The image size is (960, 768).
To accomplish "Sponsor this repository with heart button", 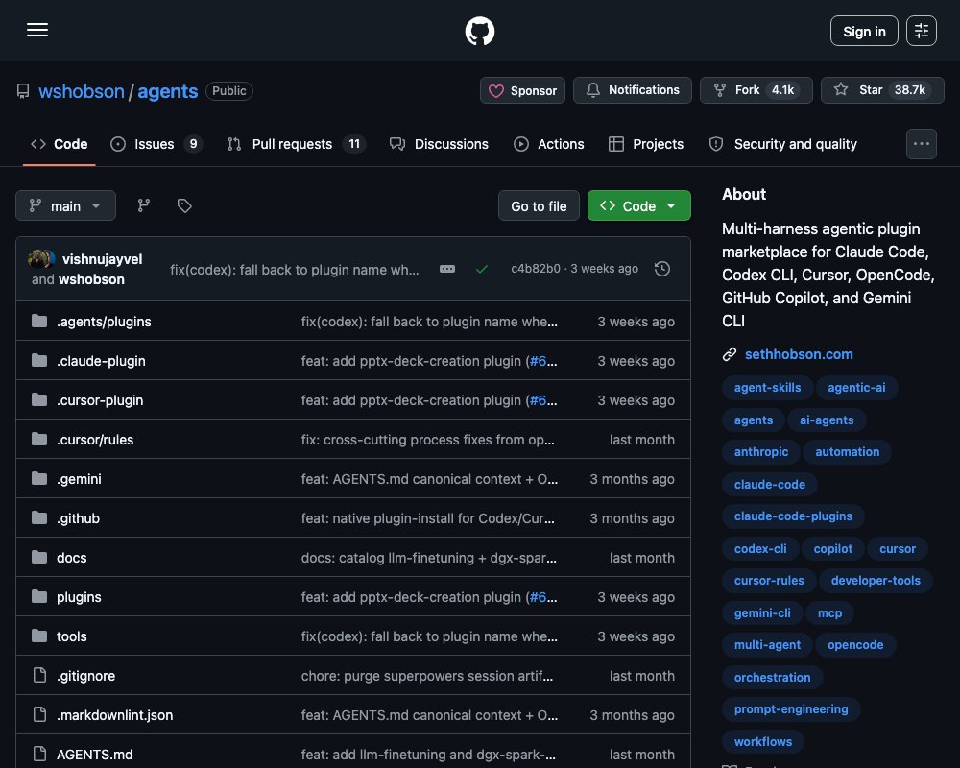I will pos(522,90).
